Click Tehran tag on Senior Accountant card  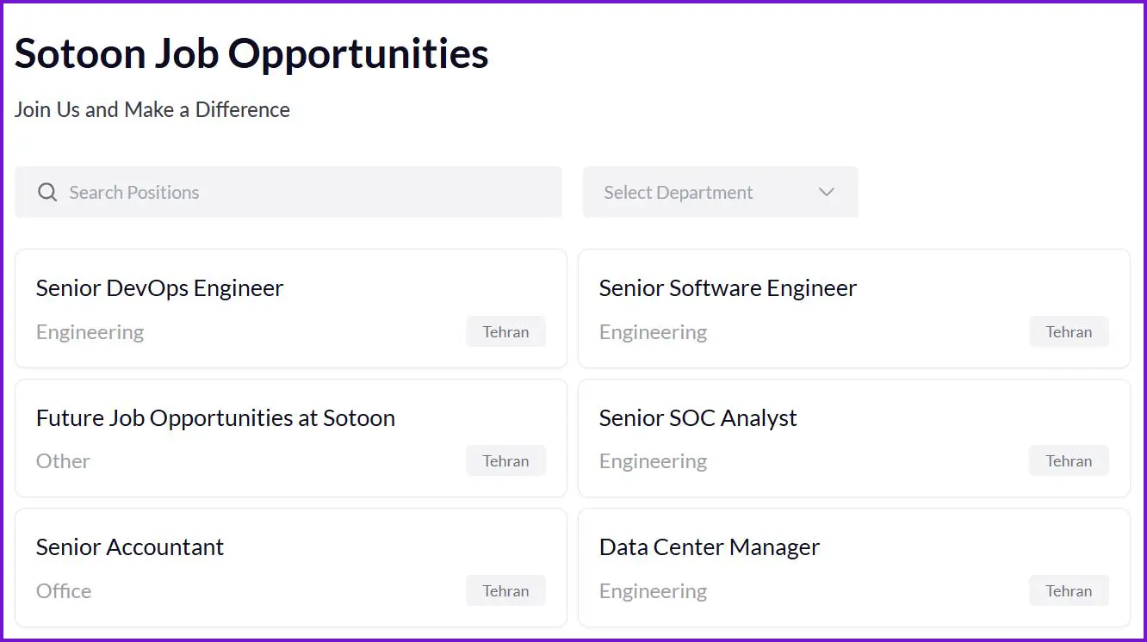[505, 591]
